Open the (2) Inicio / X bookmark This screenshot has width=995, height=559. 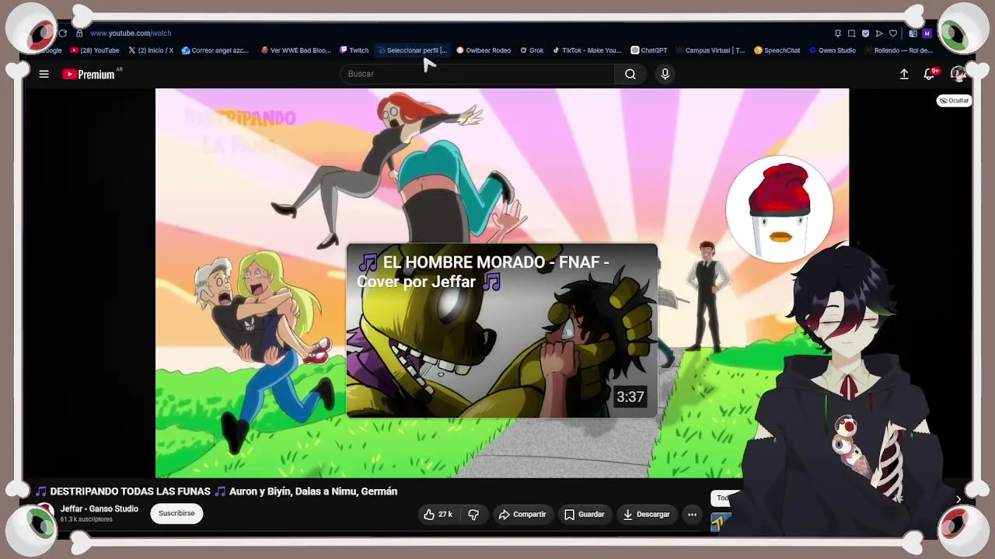[151, 50]
